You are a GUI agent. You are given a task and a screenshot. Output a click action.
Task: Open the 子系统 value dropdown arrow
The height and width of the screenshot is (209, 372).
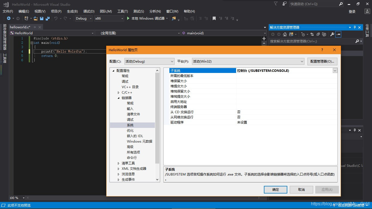tap(335, 70)
